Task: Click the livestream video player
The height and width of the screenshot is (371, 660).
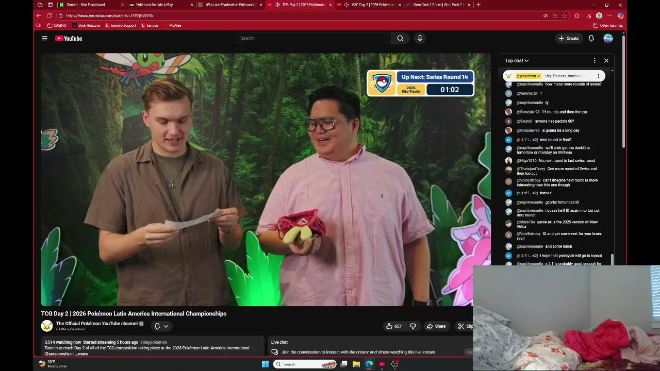Action: click(x=266, y=179)
